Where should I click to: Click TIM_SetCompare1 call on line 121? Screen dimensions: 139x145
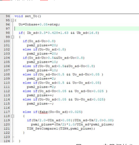pos(61,129)
